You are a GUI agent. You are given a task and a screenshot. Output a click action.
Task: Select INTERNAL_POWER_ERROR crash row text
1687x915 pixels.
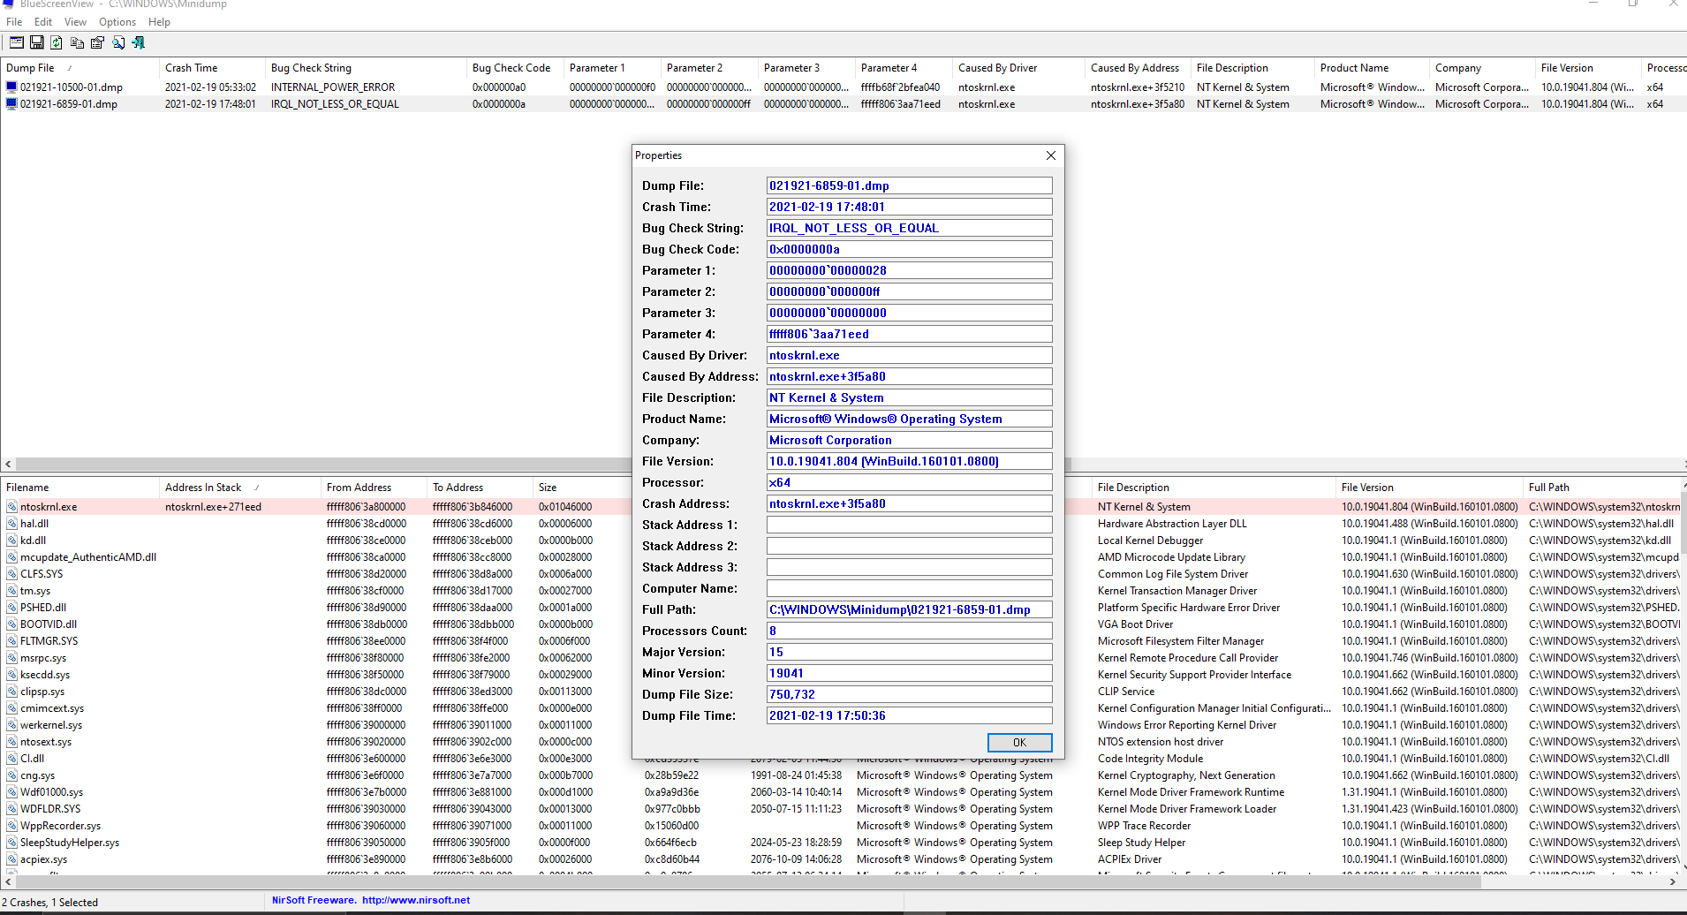(333, 87)
